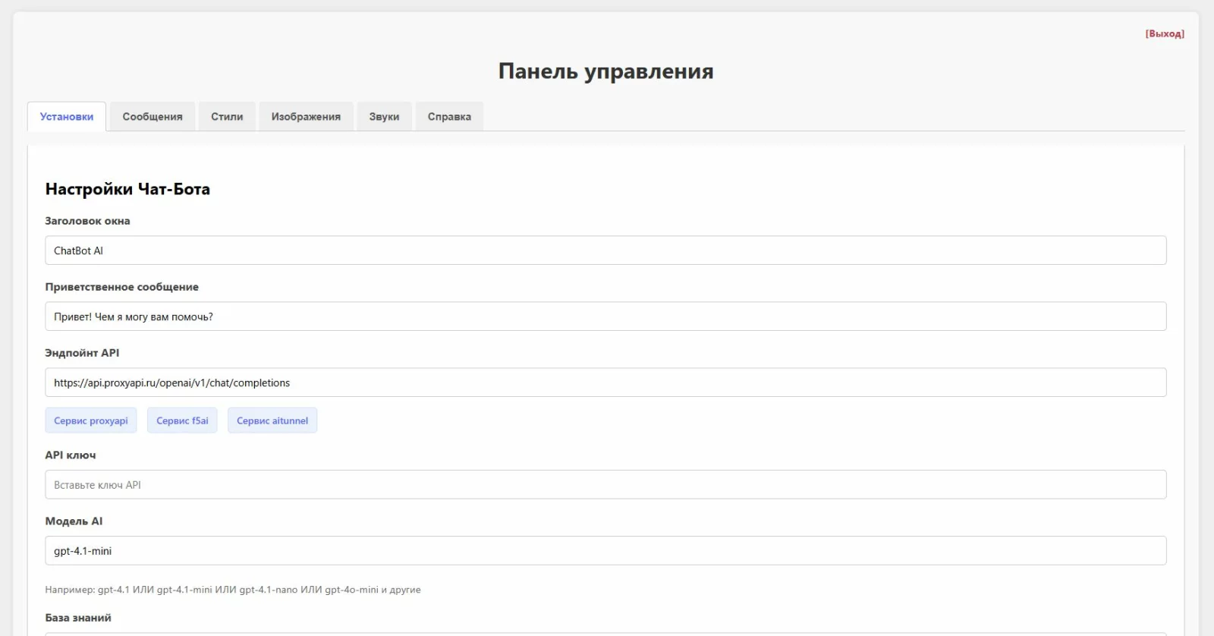Click the Эндпойнт API label
Viewport: 1214px width, 636px height.
[x=82, y=353]
